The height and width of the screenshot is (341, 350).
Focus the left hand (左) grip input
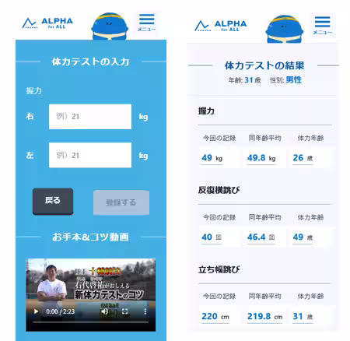point(90,155)
